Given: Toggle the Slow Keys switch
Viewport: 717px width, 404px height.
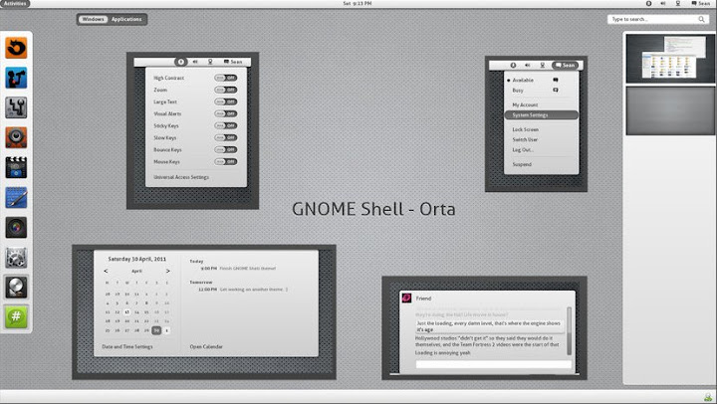Looking at the screenshot, I should pyautogui.click(x=226, y=137).
